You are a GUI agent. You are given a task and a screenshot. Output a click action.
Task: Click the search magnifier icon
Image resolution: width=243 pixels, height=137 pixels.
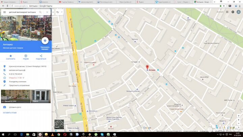click(40, 12)
